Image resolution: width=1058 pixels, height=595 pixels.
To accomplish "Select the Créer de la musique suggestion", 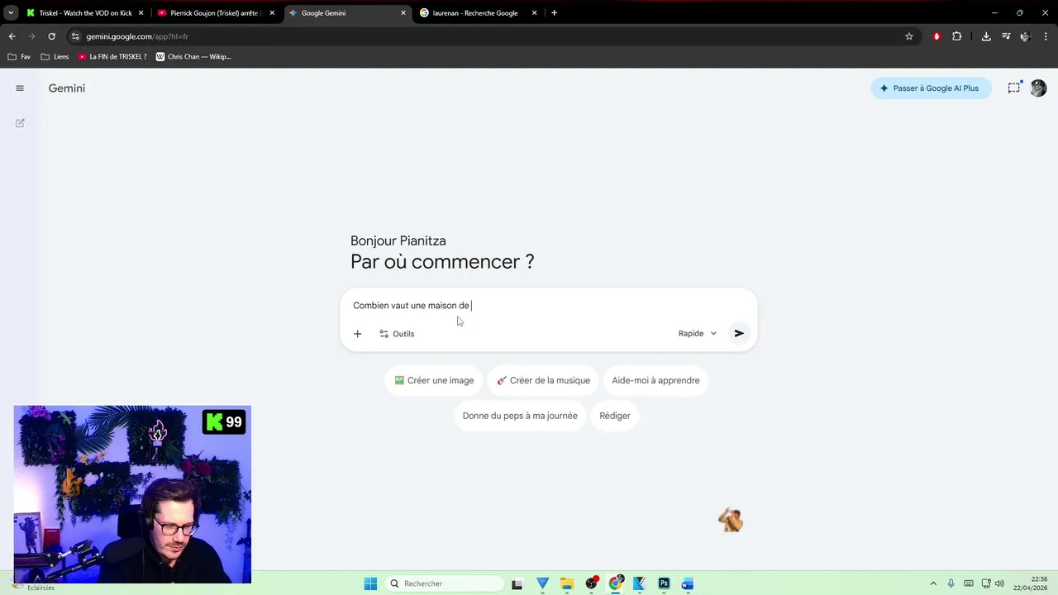I will (543, 381).
